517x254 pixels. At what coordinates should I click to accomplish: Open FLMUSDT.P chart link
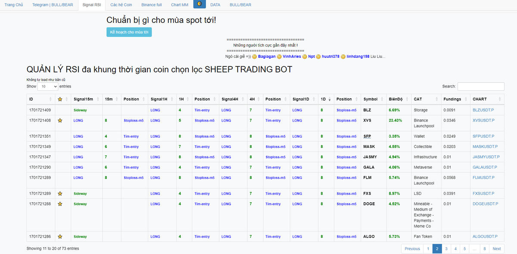483,178
